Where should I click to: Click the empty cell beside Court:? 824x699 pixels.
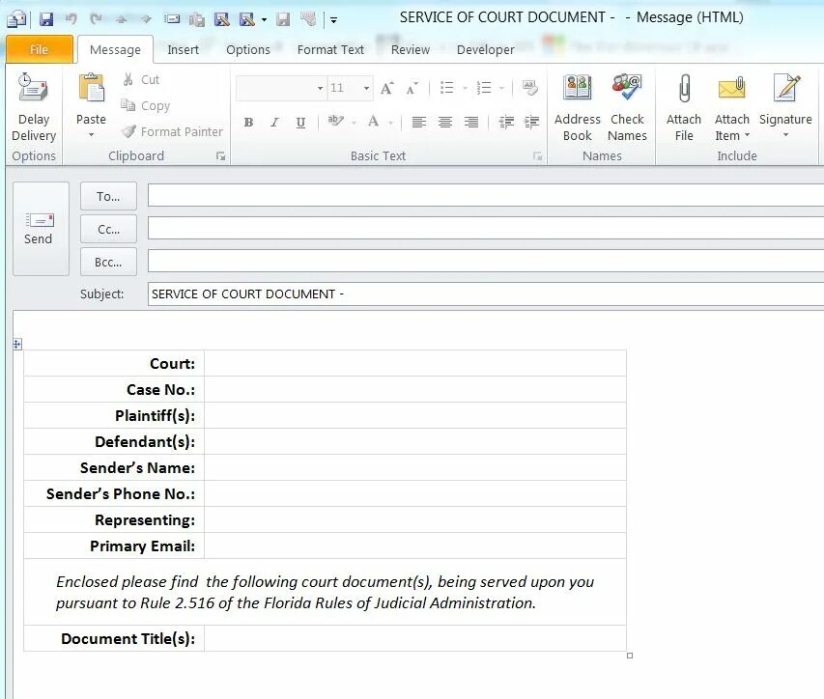click(x=415, y=363)
